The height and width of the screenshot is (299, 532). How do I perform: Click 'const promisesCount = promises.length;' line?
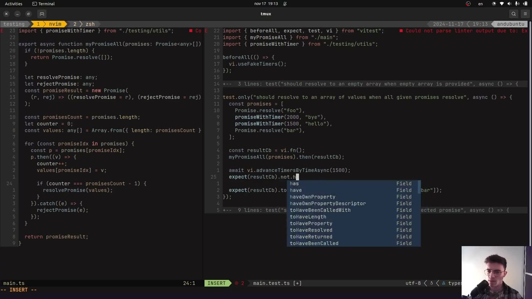tap(82, 117)
